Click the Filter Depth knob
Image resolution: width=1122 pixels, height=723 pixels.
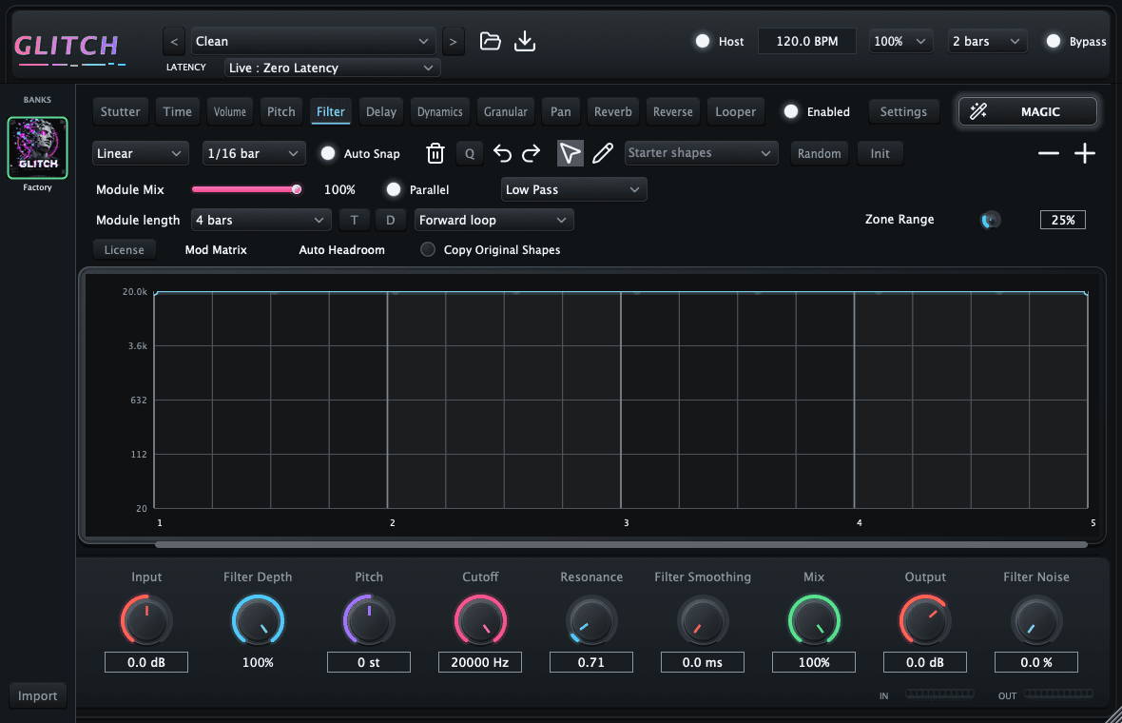coord(258,620)
